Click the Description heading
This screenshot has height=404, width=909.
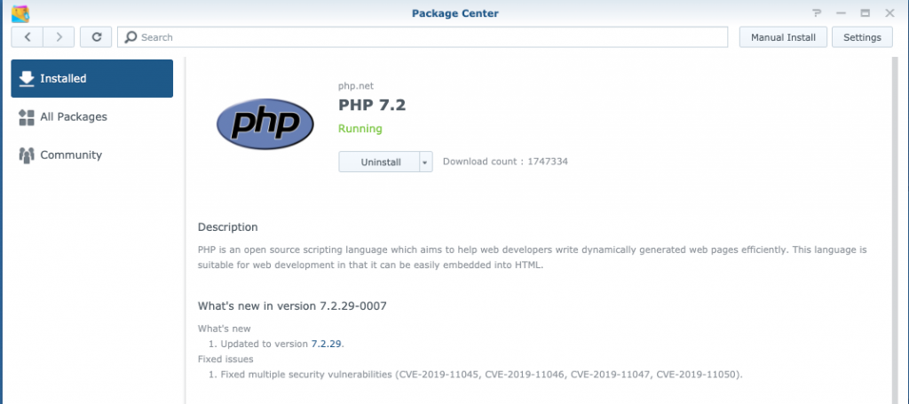click(228, 227)
